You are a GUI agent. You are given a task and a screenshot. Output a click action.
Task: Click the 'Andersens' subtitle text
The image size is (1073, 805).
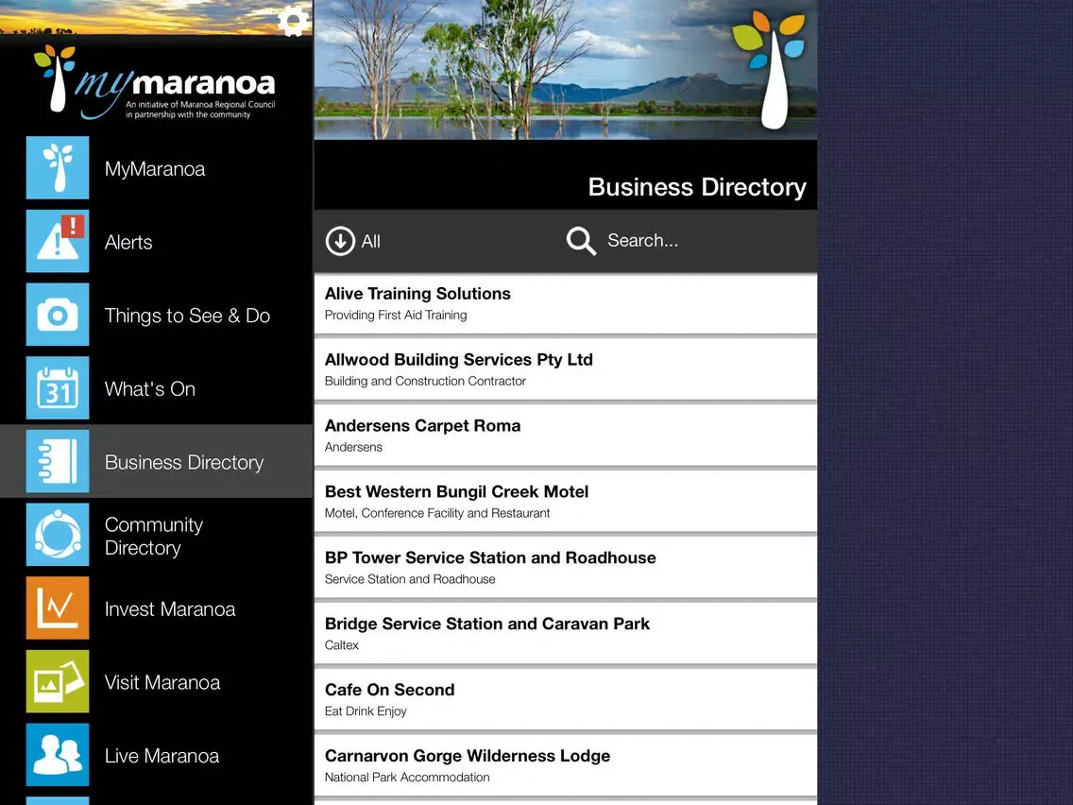353,447
